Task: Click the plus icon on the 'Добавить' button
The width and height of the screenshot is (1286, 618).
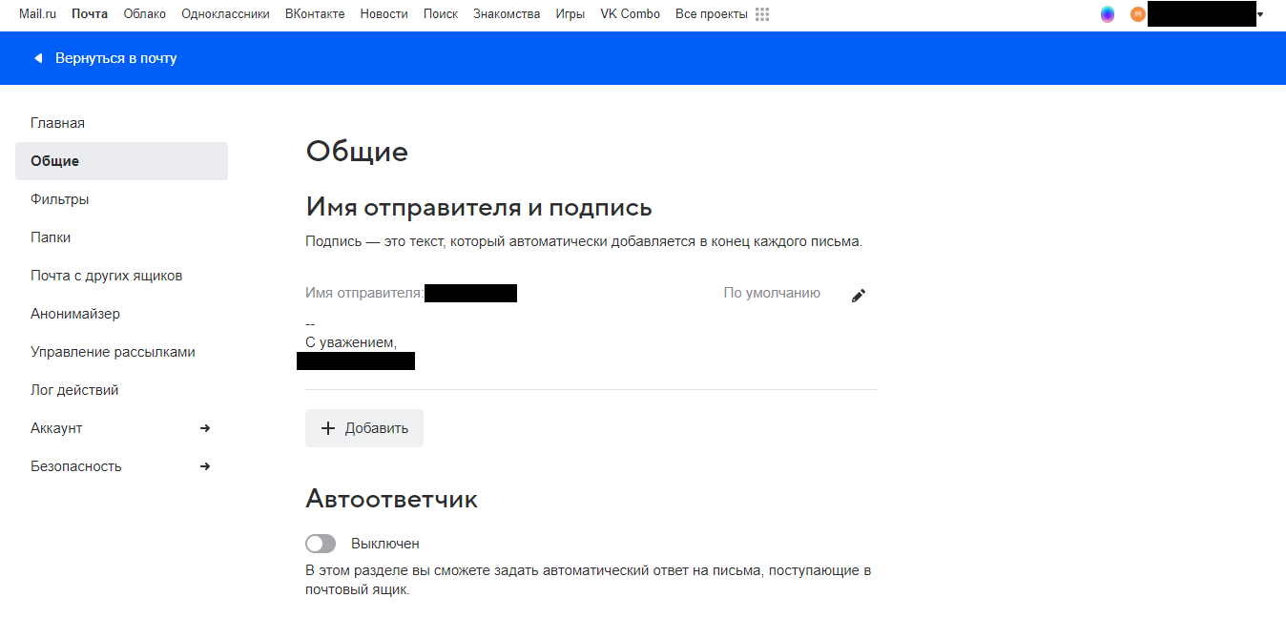Action: [328, 428]
